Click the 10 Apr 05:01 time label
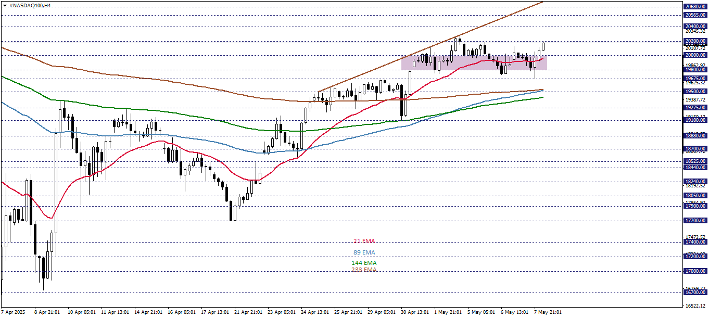Screen dimensions: 709x318 tap(82, 313)
